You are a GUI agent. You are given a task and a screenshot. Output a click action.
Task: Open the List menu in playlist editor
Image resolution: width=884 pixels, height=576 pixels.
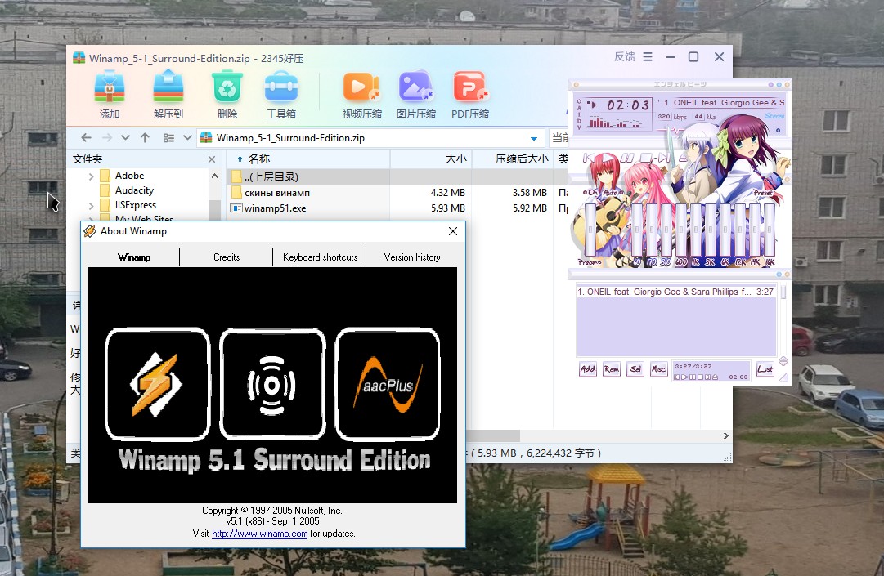click(765, 369)
